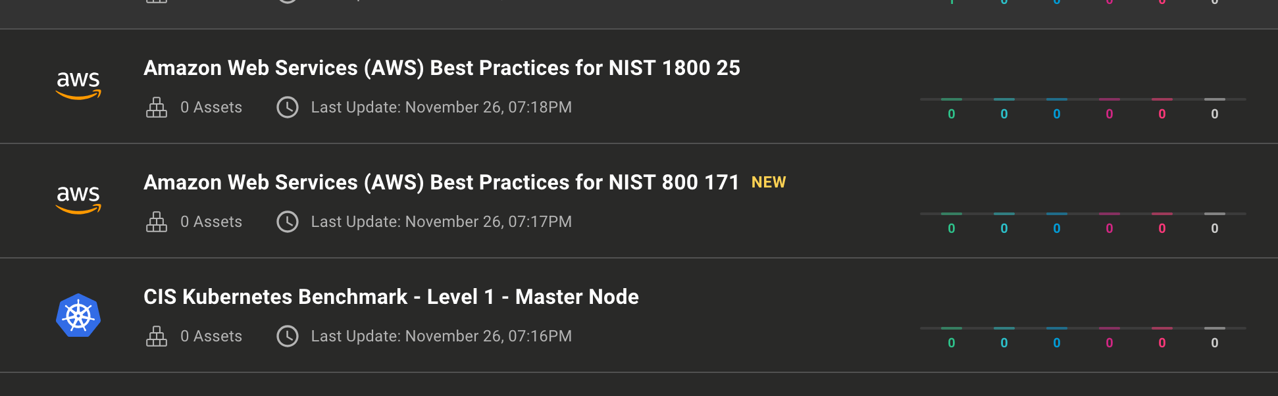Click the assets stack icon in CIS Kubernetes row

coord(157,336)
